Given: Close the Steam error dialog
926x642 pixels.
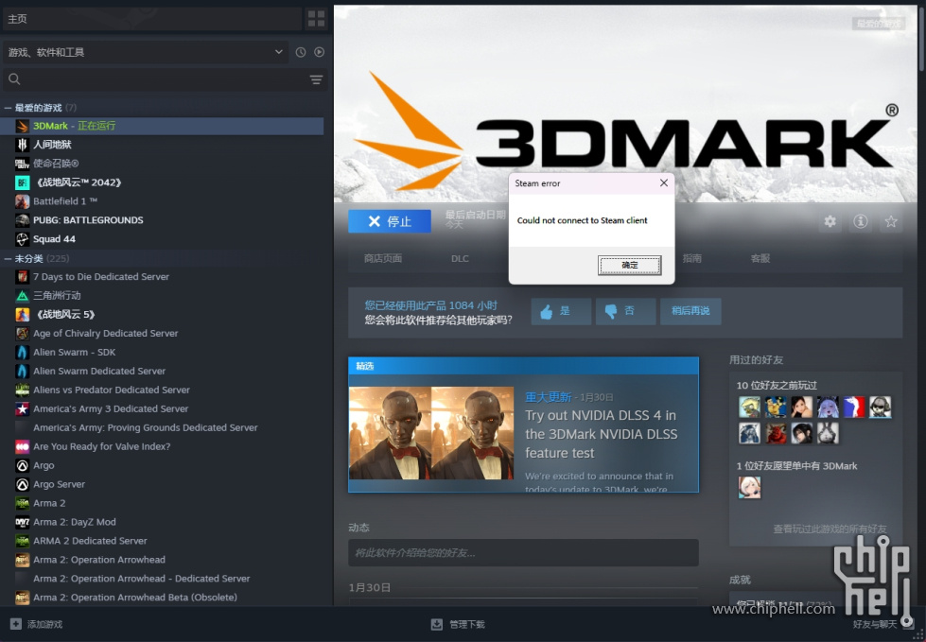Looking at the screenshot, I should coord(664,182).
